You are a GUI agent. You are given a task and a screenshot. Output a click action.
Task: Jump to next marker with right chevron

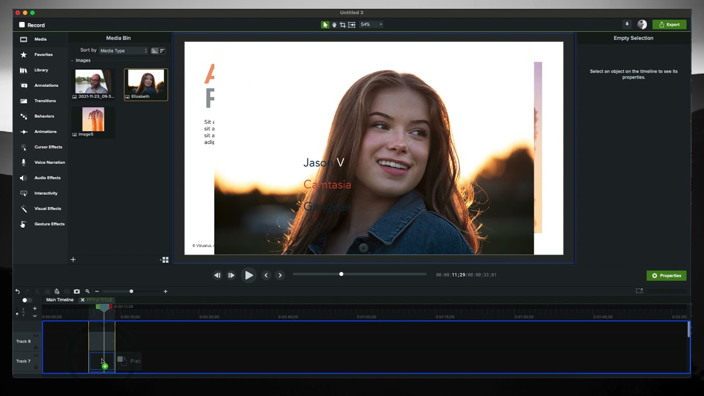pos(280,275)
